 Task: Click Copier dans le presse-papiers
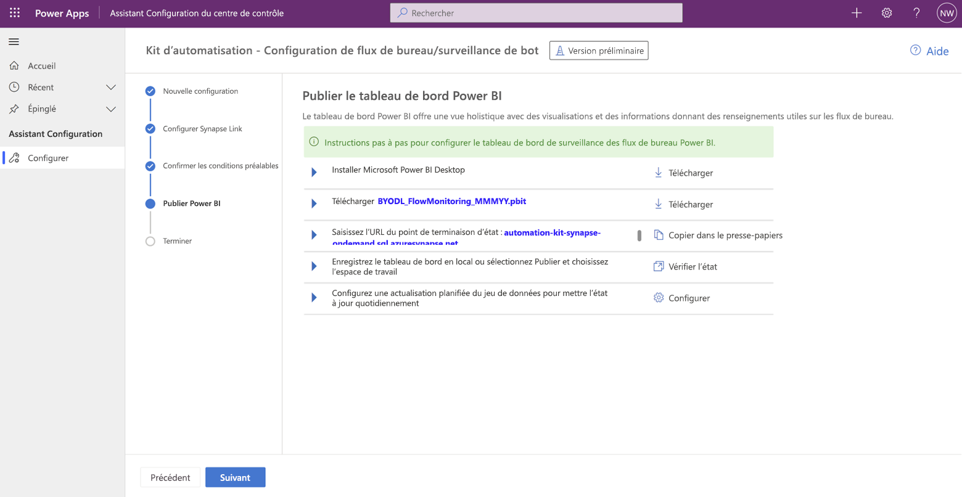(x=725, y=236)
